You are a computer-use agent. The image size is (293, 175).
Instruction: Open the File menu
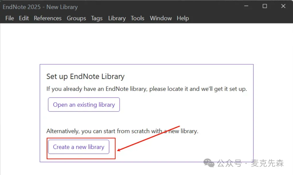coord(9,18)
